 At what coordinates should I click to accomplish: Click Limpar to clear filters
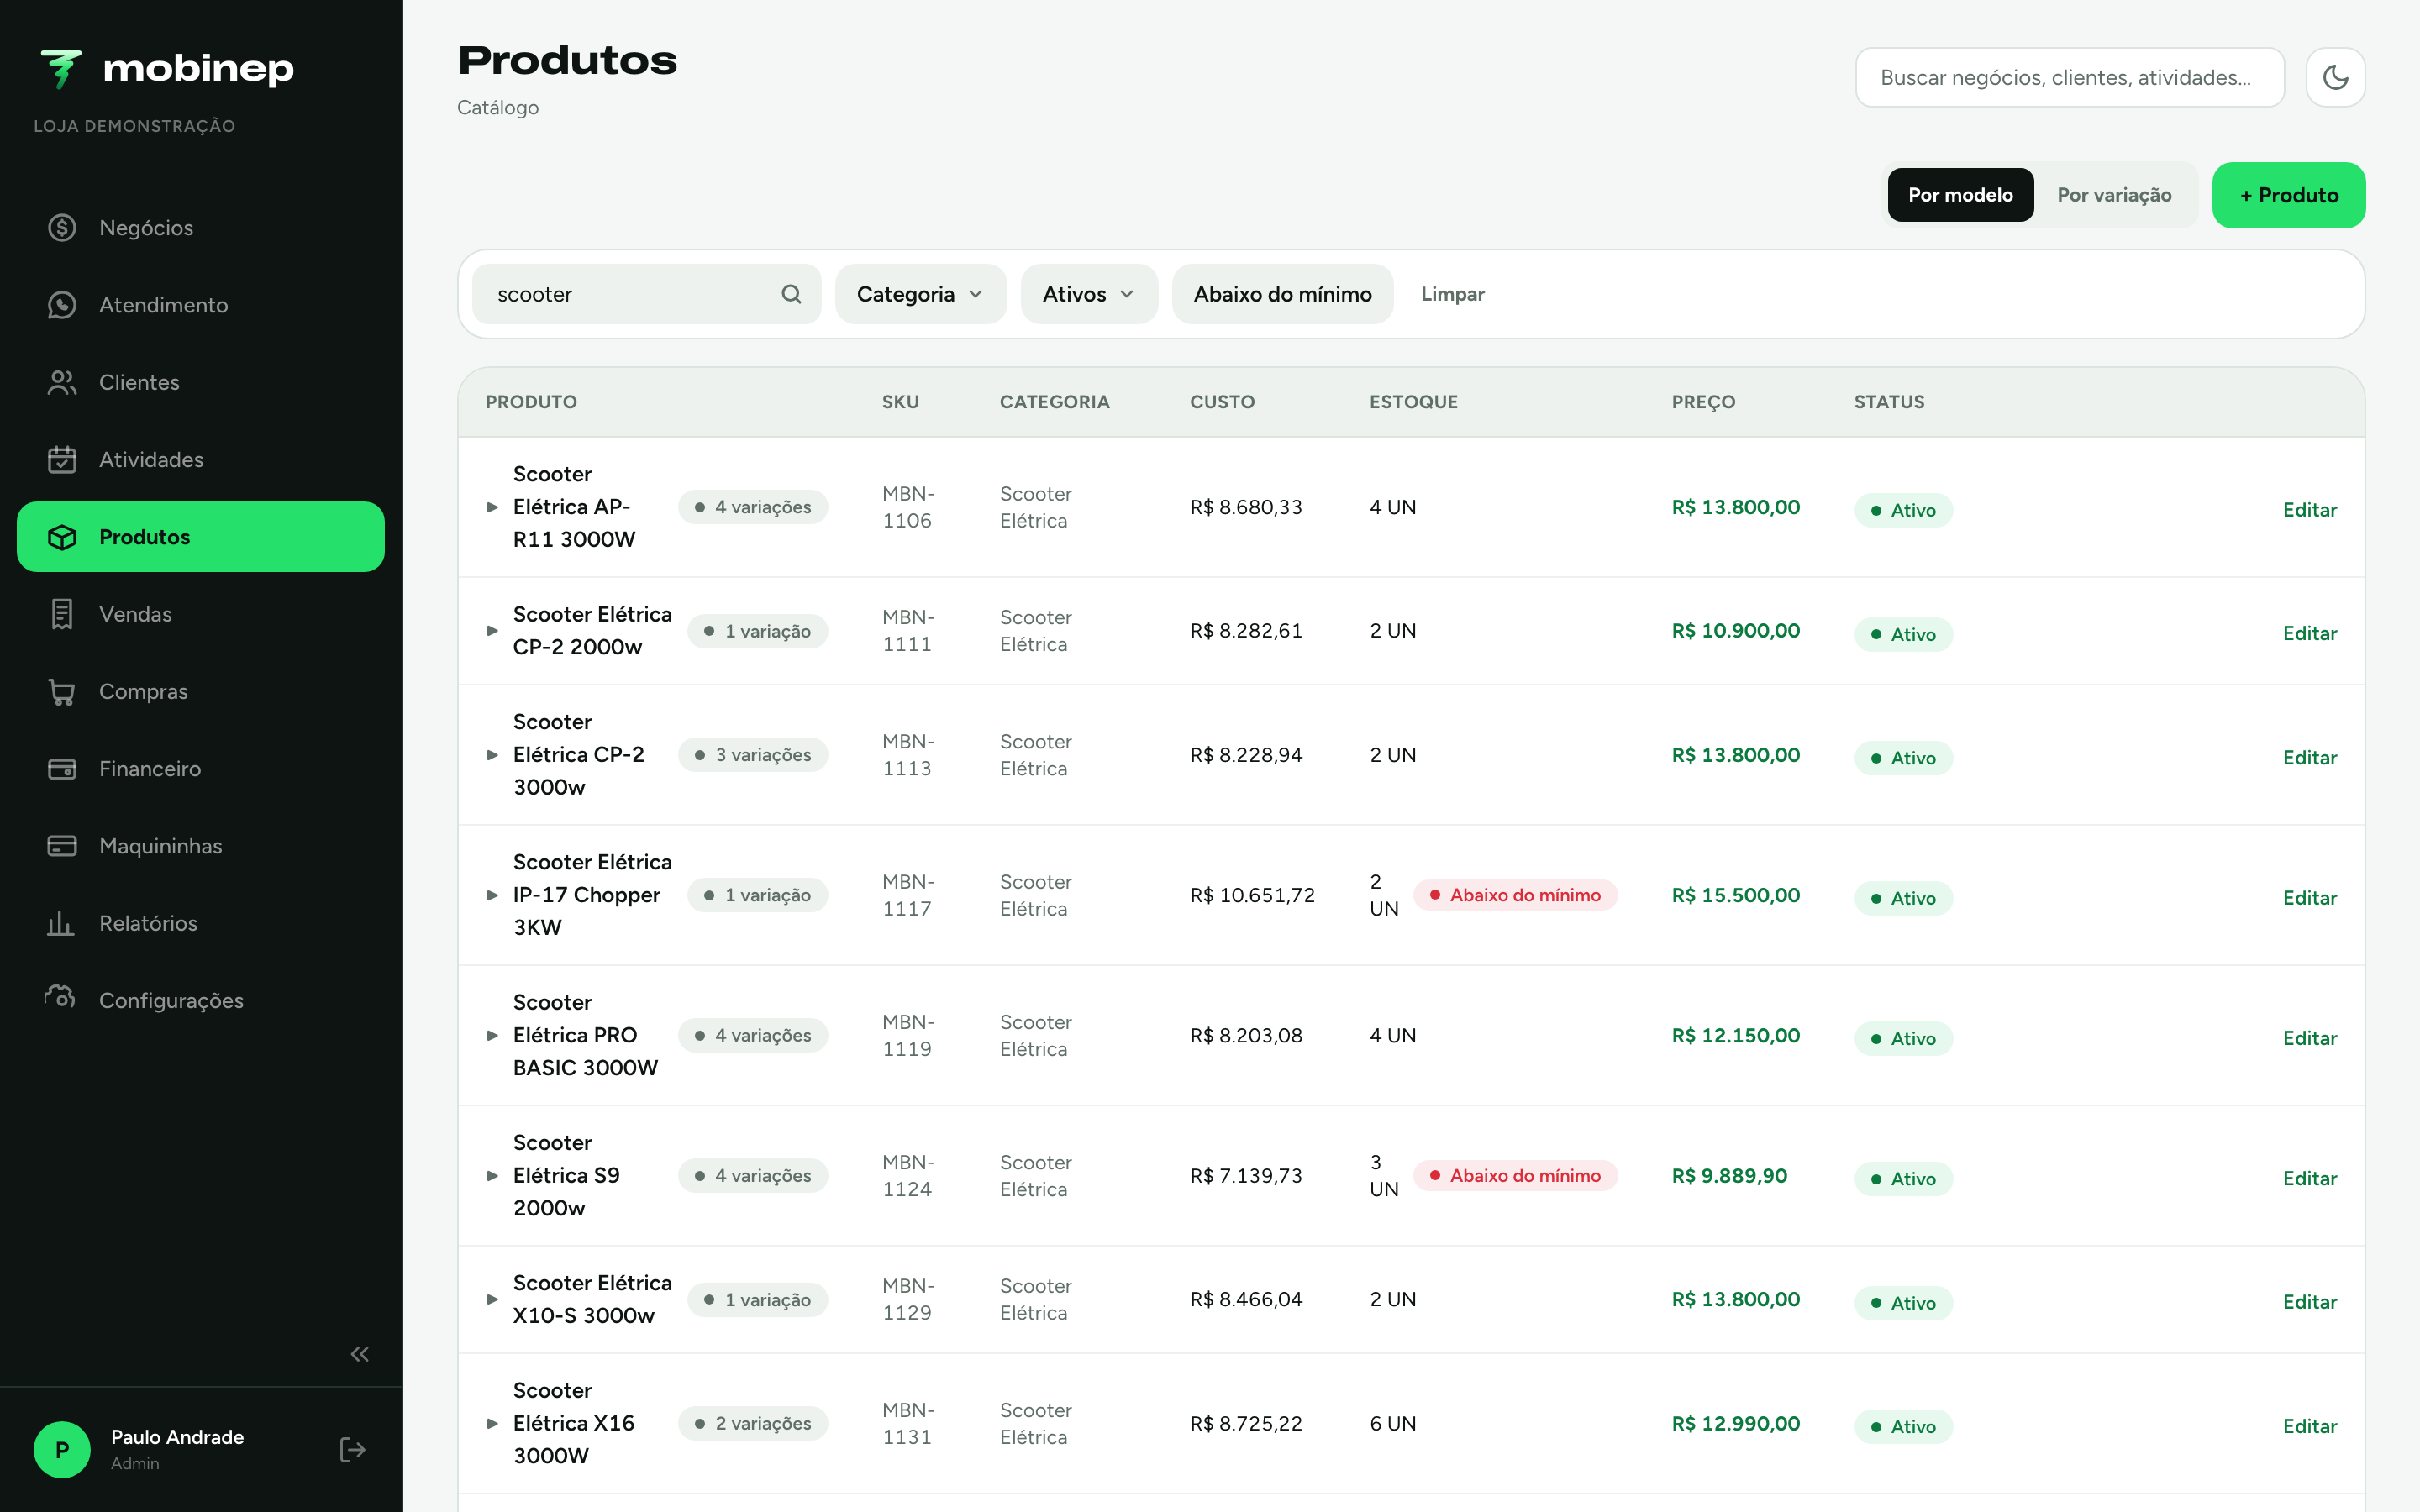1452,294
